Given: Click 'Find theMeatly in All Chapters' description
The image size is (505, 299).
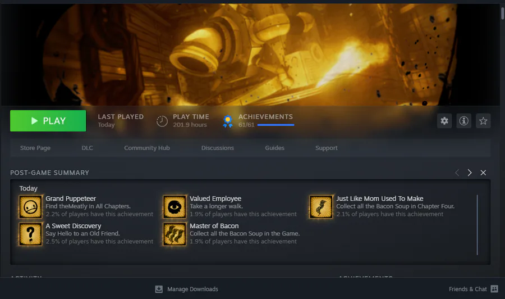Looking at the screenshot, I should tap(88, 206).
